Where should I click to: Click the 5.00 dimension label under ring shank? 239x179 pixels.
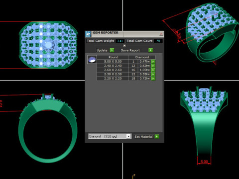pyautogui.click(x=204, y=162)
